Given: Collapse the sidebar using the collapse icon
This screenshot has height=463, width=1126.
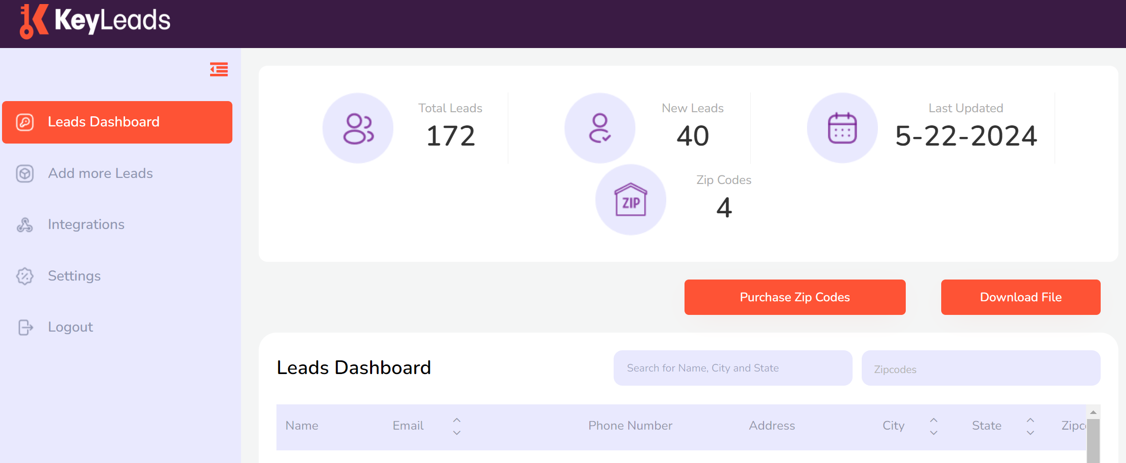Looking at the screenshot, I should pos(218,69).
